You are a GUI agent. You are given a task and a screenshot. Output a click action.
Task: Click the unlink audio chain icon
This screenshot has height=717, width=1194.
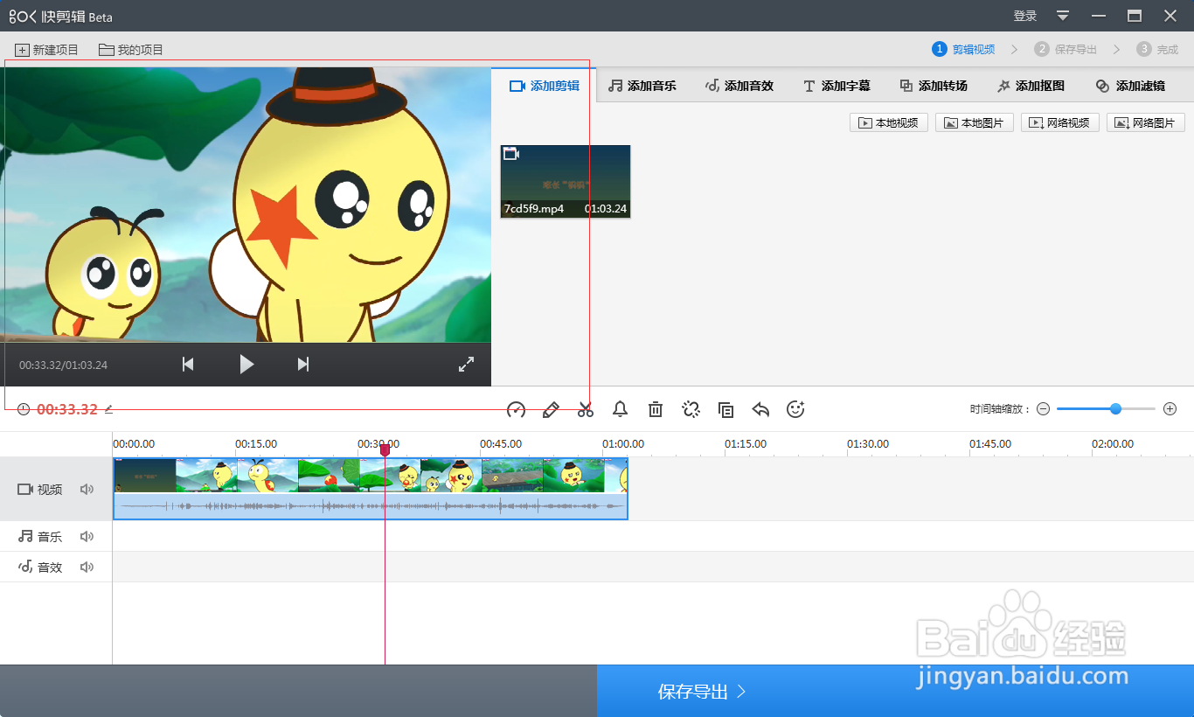[x=691, y=409]
